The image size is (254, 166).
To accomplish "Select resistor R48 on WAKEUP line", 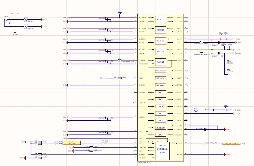I will click(x=40, y=154).
